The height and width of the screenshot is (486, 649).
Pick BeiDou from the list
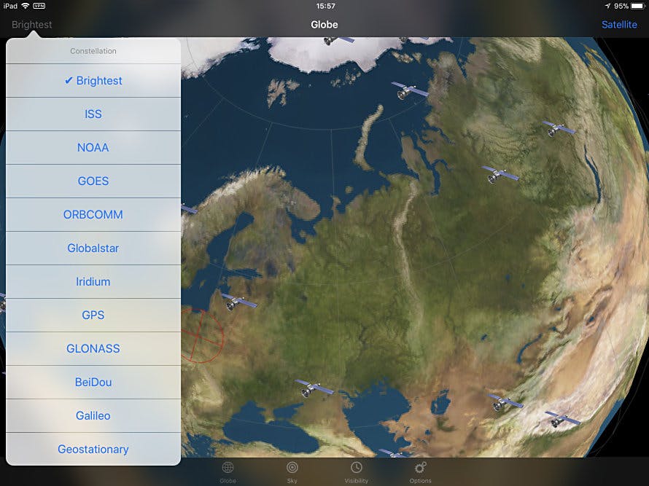pyautogui.click(x=93, y=383)
